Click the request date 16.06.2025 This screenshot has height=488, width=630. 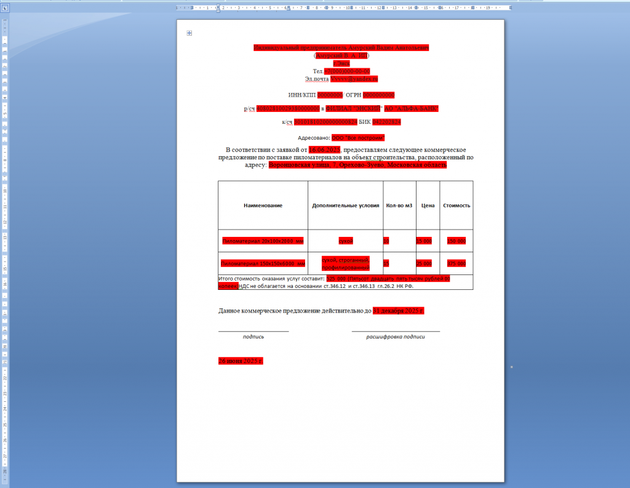pos(325,150)
